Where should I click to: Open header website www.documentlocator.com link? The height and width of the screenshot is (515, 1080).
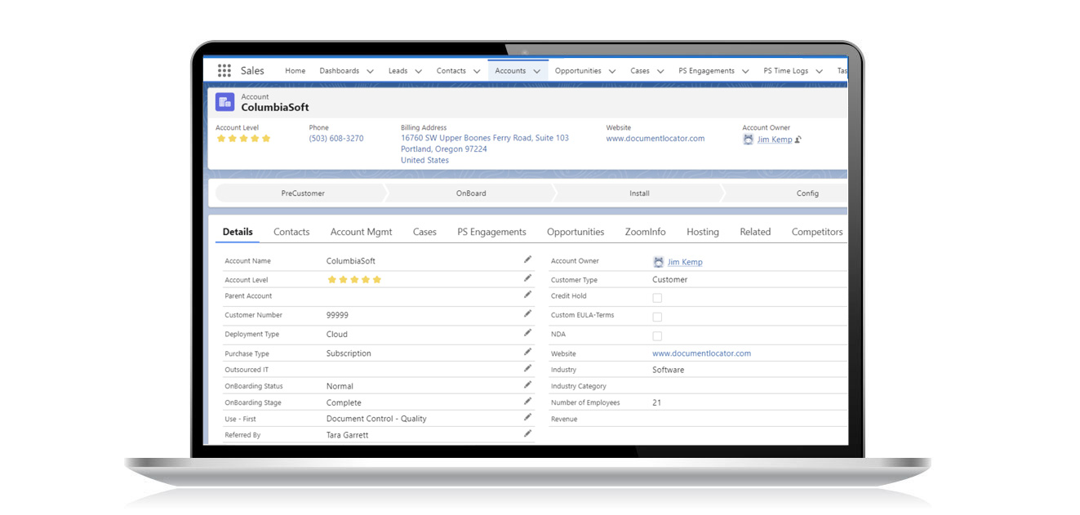[x=656, y=139]
